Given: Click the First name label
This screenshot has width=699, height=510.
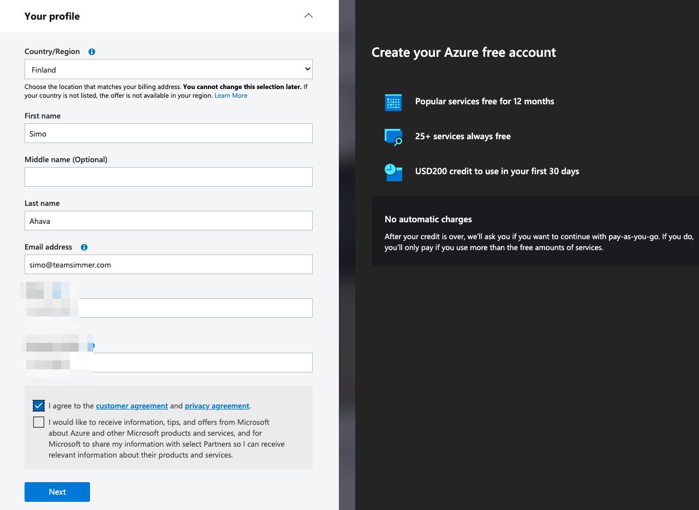Looking at the screenshot, I should click(43, 116).
